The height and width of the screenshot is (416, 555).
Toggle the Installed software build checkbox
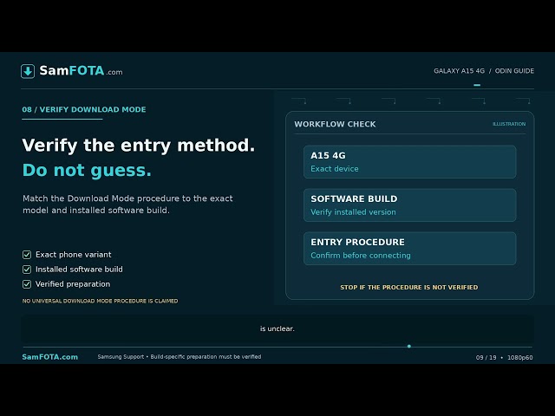(27, 270)
